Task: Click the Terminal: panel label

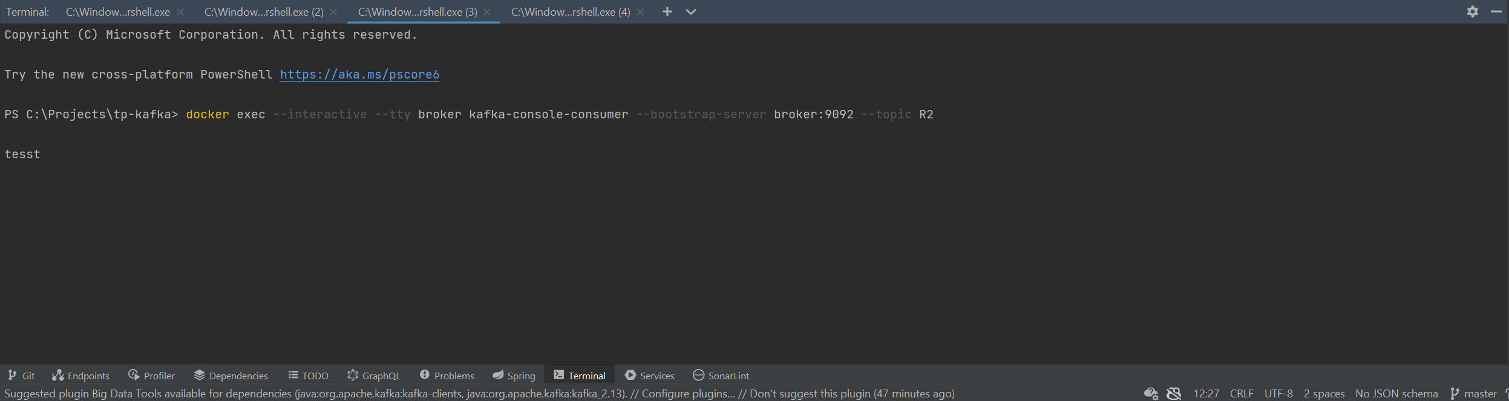Action: (27, 11)
